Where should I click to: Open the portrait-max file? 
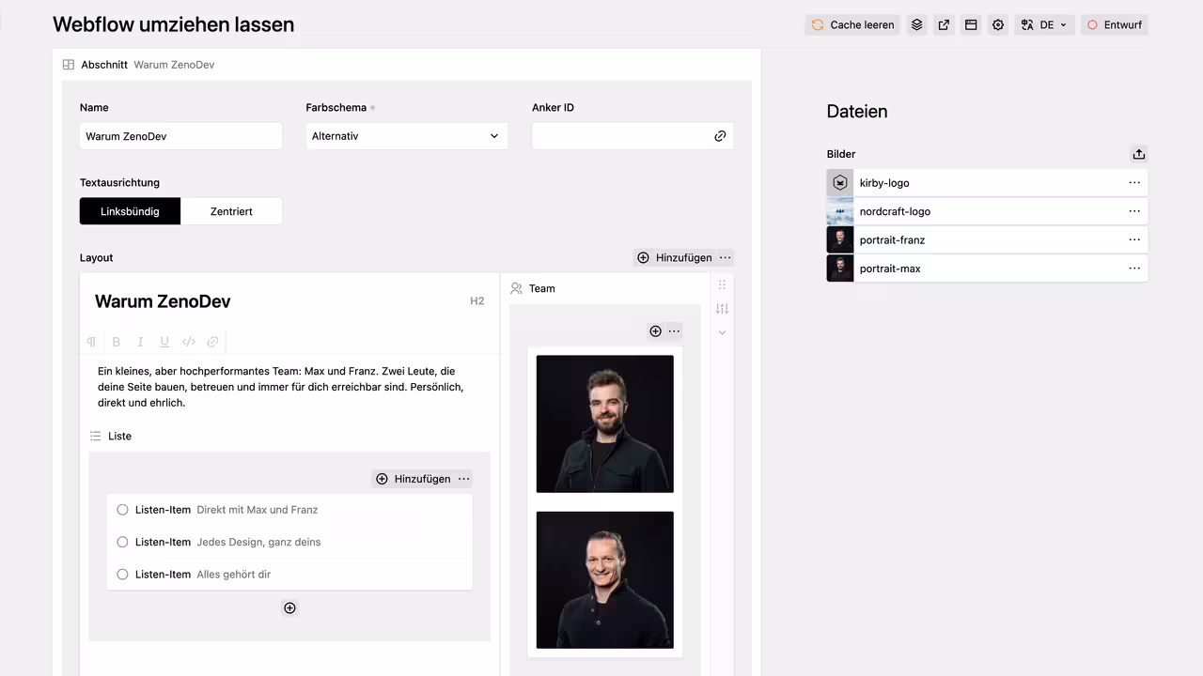click(x=987, y=269)
